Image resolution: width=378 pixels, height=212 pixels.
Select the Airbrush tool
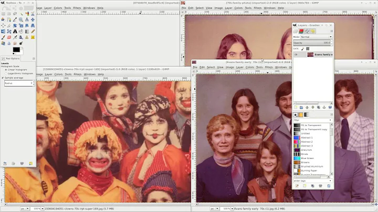(x=15, y=37)
